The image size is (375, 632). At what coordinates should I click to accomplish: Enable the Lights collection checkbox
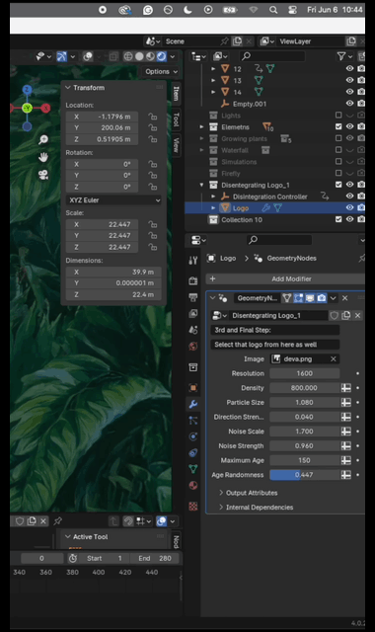click(338, 116)
